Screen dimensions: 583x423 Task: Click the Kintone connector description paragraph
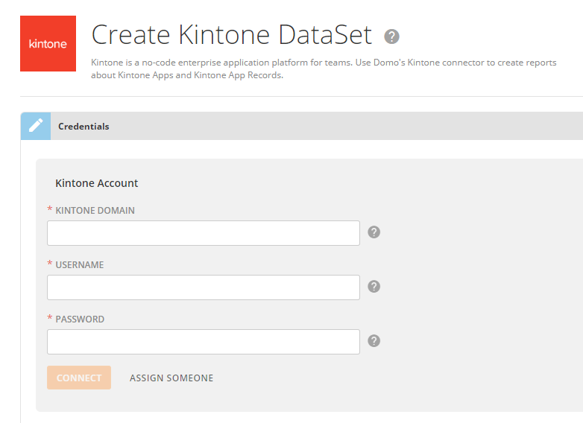coord(324,69)
